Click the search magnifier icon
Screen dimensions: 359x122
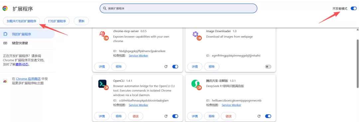tap(105, 8)
